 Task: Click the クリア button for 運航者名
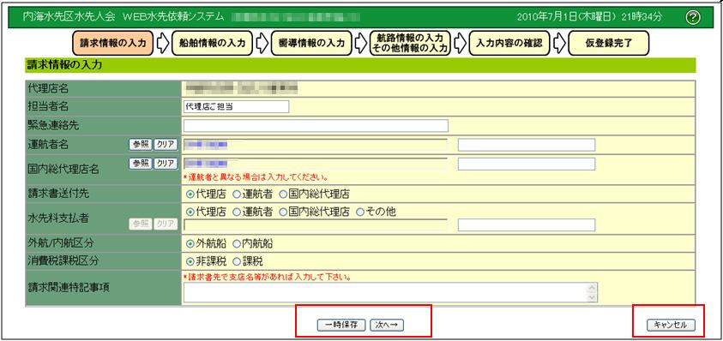coord(165,144)
